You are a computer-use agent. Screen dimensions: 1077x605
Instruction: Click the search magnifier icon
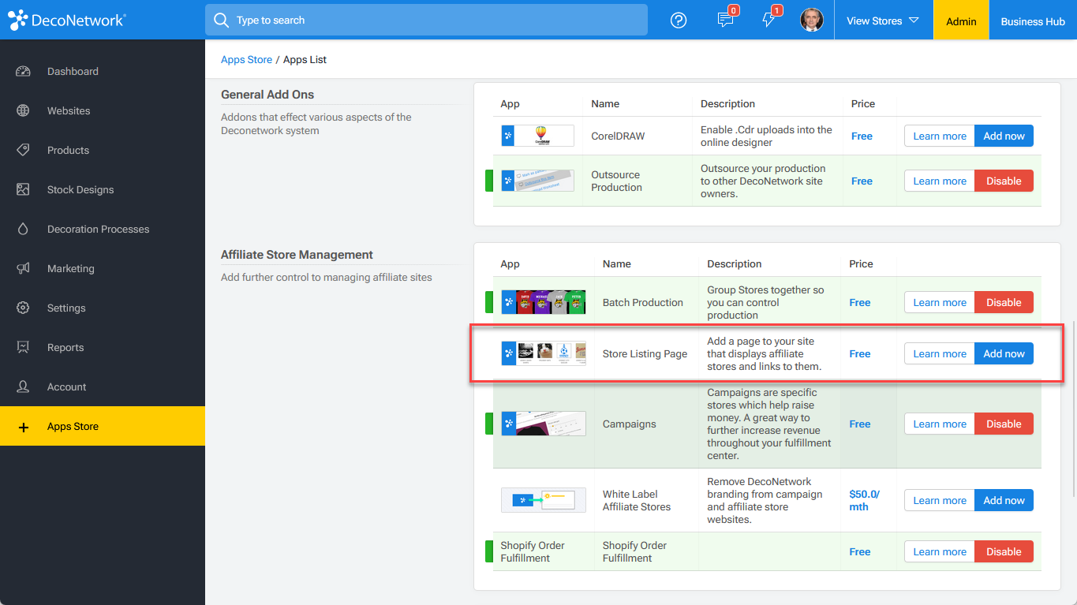tap(222, 20)
